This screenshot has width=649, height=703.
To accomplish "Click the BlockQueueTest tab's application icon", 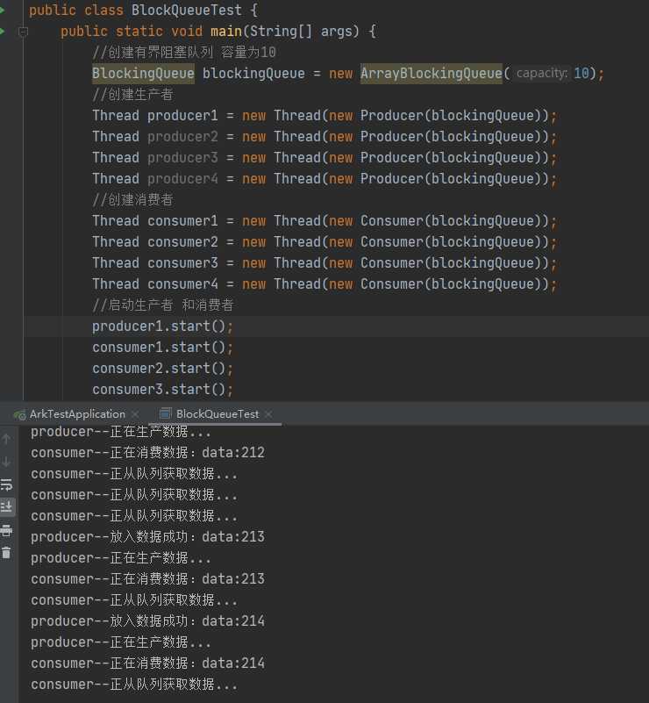I will (164, 414).
